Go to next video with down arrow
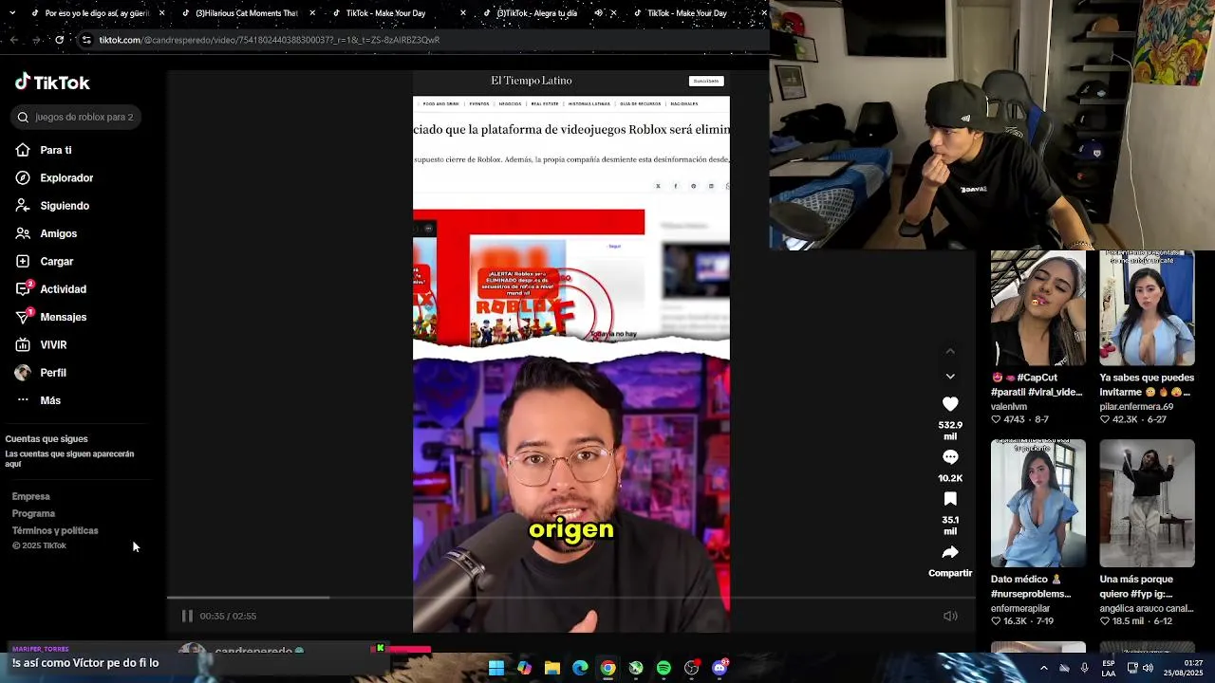The image size is (1215, 683). [950, 377]
